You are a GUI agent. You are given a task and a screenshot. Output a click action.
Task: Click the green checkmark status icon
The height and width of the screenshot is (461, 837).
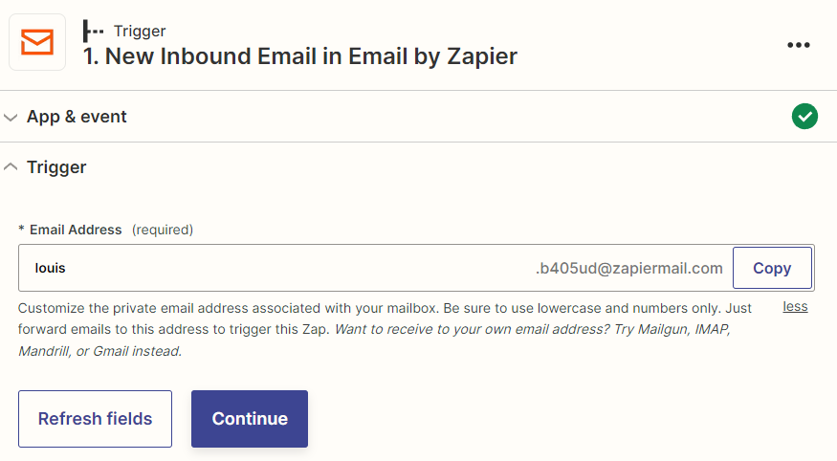(x=804, y=117)
